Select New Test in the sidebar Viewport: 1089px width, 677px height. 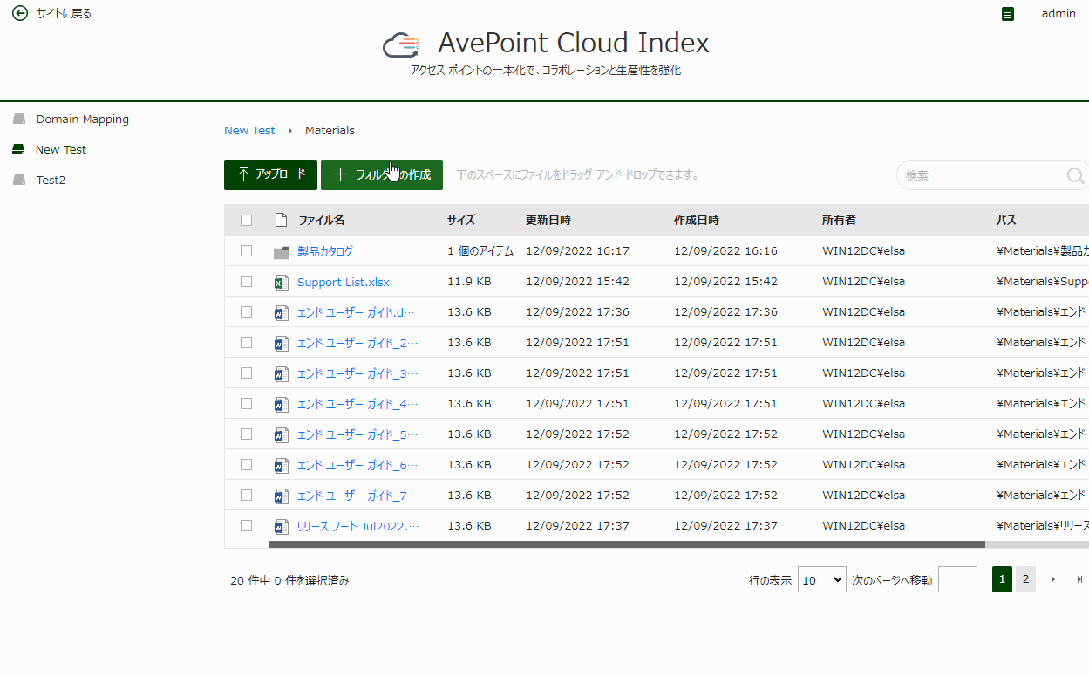[61, 149]
